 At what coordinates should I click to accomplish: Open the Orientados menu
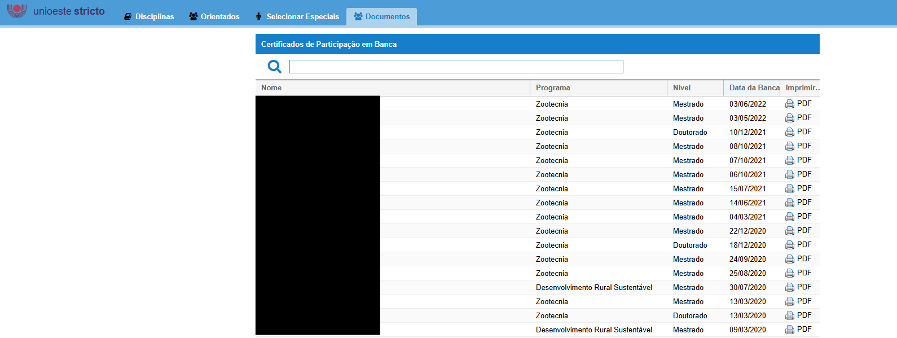pyautogui.click(x=214, y=16)
